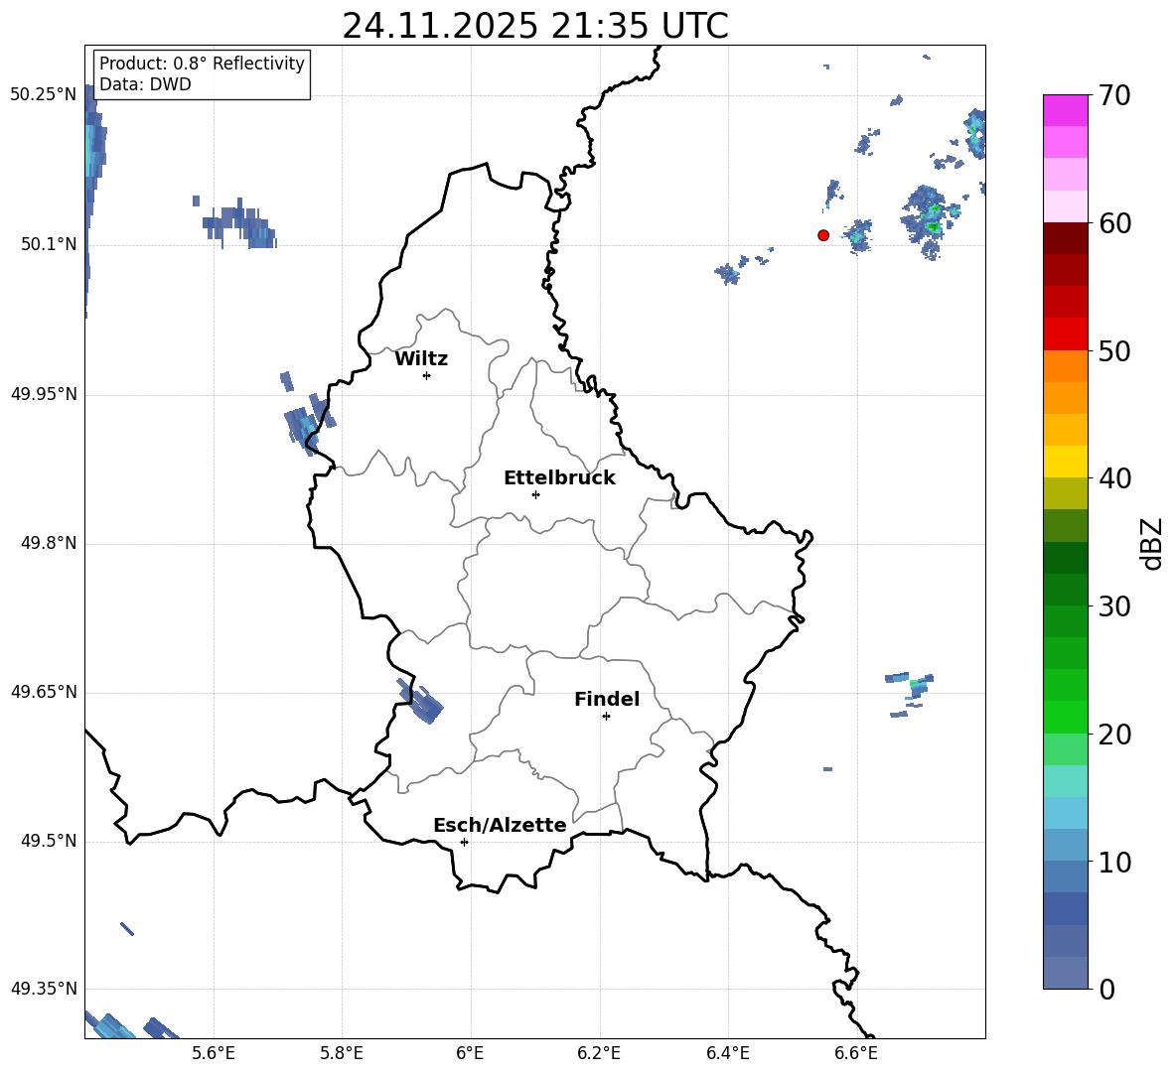Click the 24.11.2025 21:35 UTC title

(x=535, y=26)
